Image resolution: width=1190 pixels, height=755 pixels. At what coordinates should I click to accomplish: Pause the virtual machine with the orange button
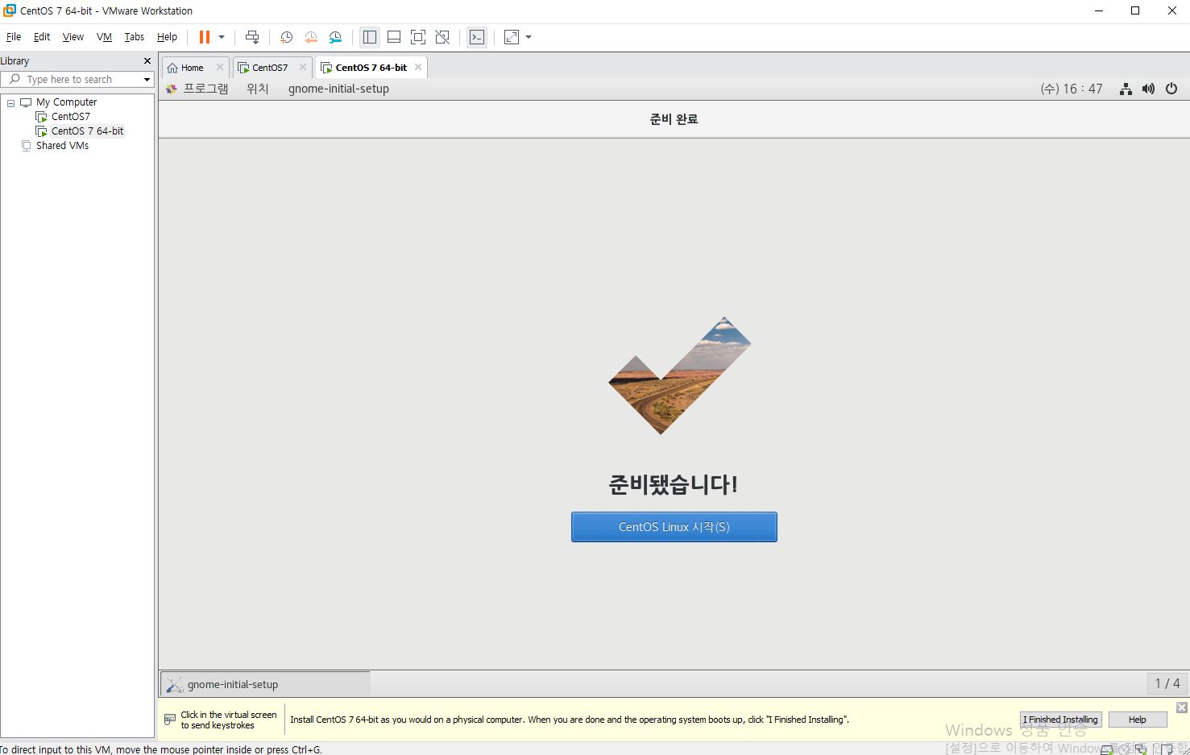(205, 37)
